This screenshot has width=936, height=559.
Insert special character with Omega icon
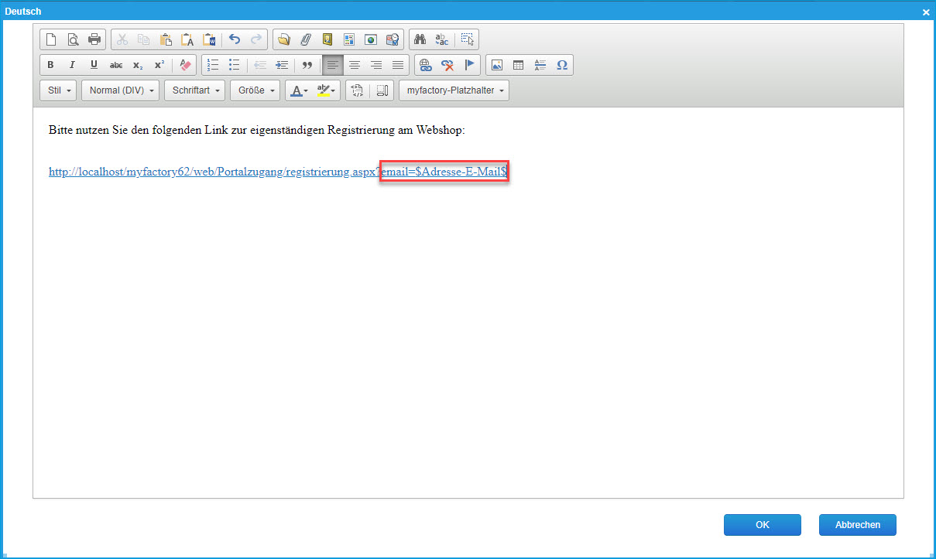[562, 65]
